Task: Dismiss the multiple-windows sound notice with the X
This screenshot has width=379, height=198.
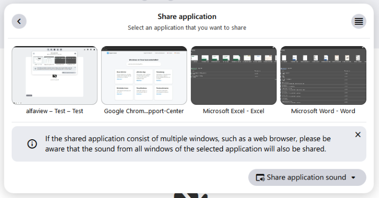Action: pyautogui.click(x=358, y=134)
